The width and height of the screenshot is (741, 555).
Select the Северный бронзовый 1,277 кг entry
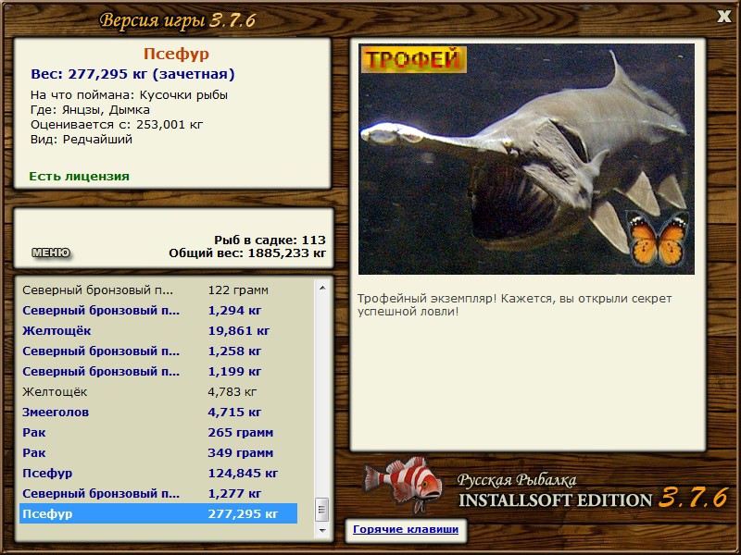(158, 493)
